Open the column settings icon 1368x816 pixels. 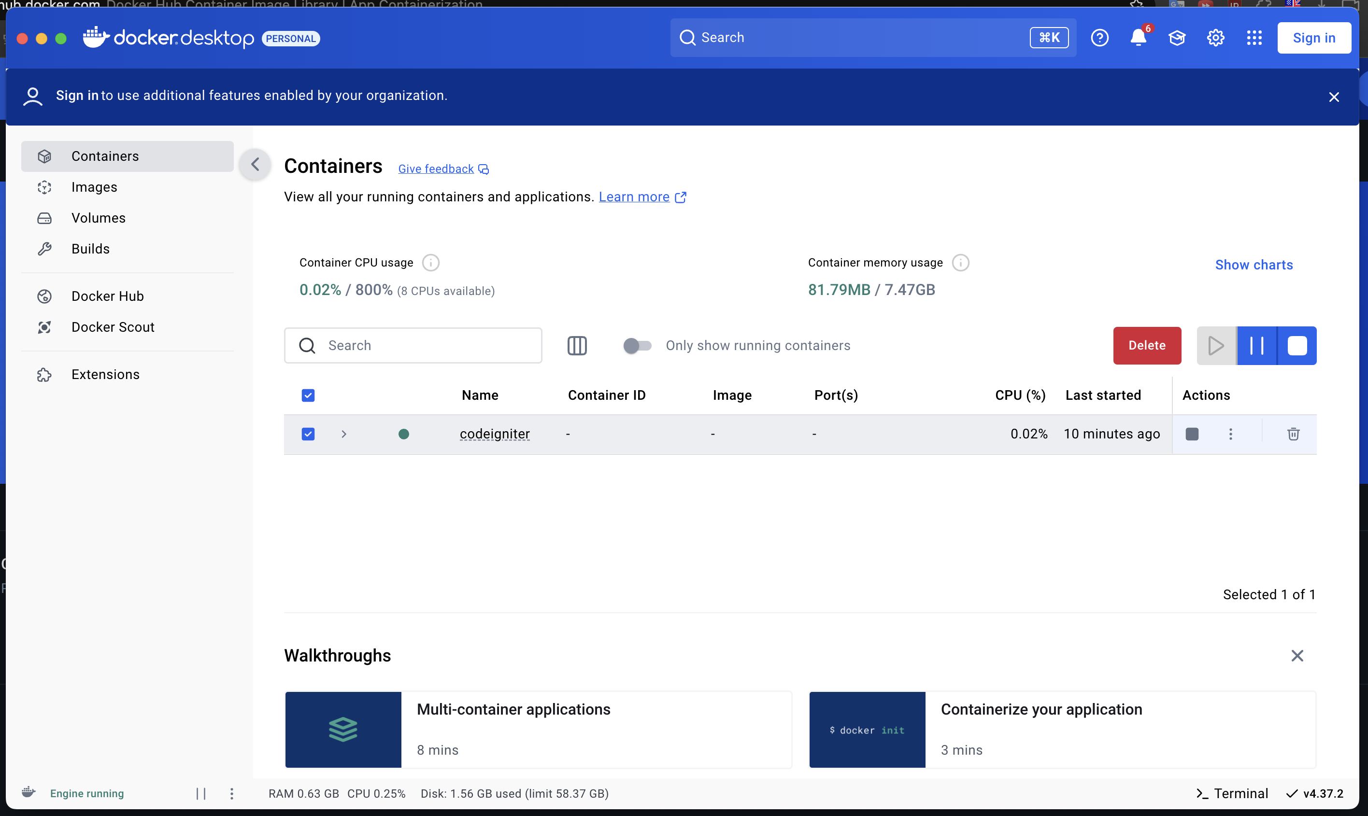click(577, 345)
